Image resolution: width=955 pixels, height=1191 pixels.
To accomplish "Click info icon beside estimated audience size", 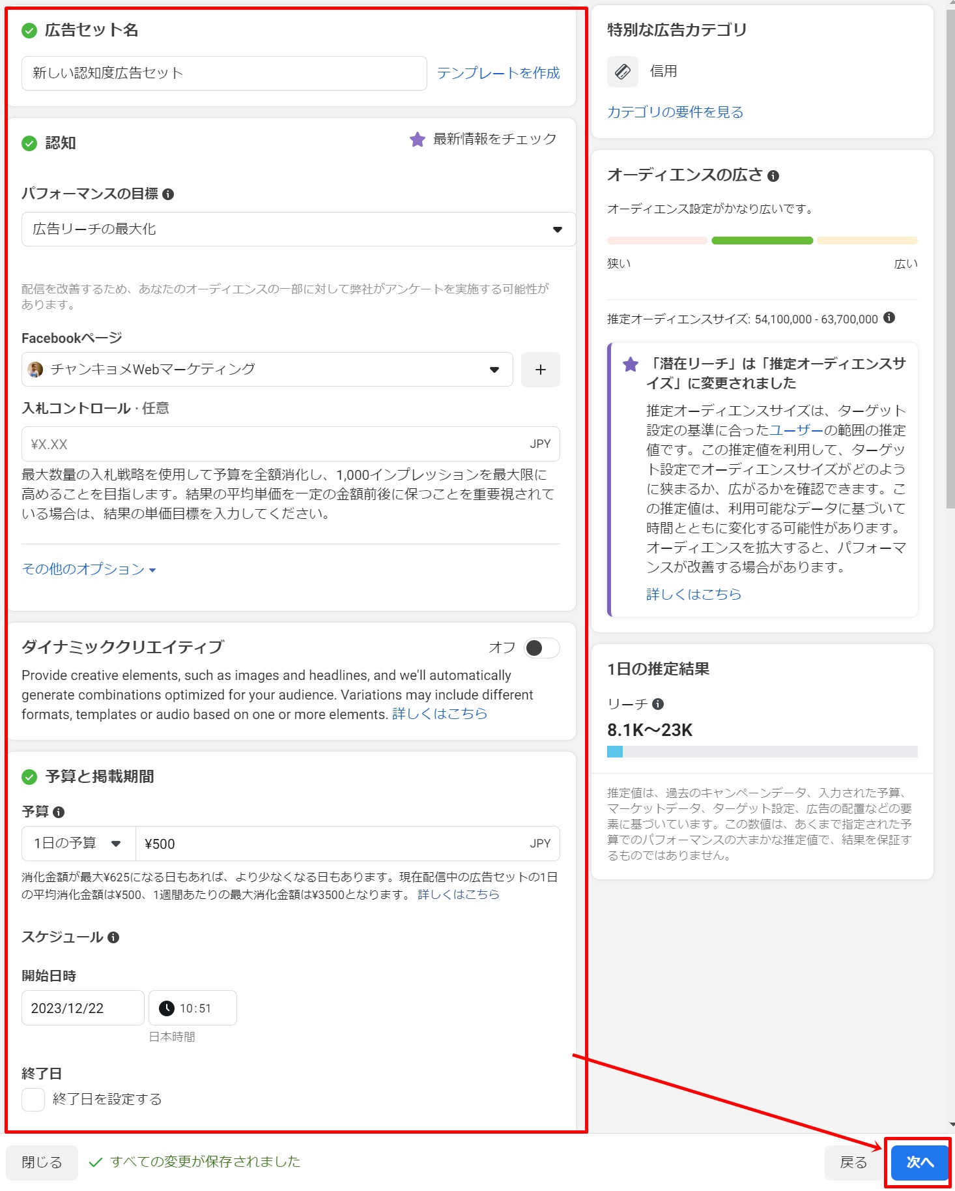I will click(889, 318).
